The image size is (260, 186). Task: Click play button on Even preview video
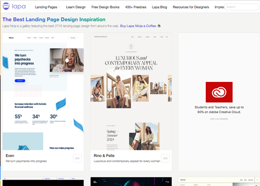coord(67,61)
